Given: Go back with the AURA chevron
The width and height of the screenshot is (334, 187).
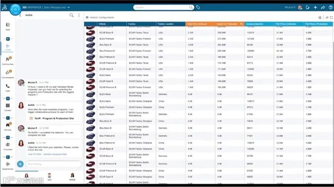Looking at the screenshot, I should point(20,15).
